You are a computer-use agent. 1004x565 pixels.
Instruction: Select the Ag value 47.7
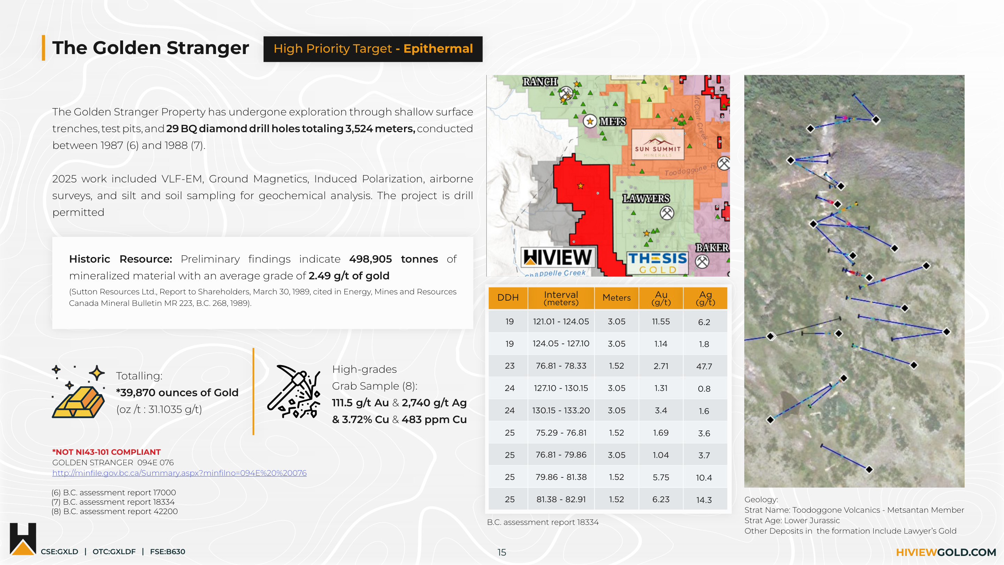pos(705,366)
